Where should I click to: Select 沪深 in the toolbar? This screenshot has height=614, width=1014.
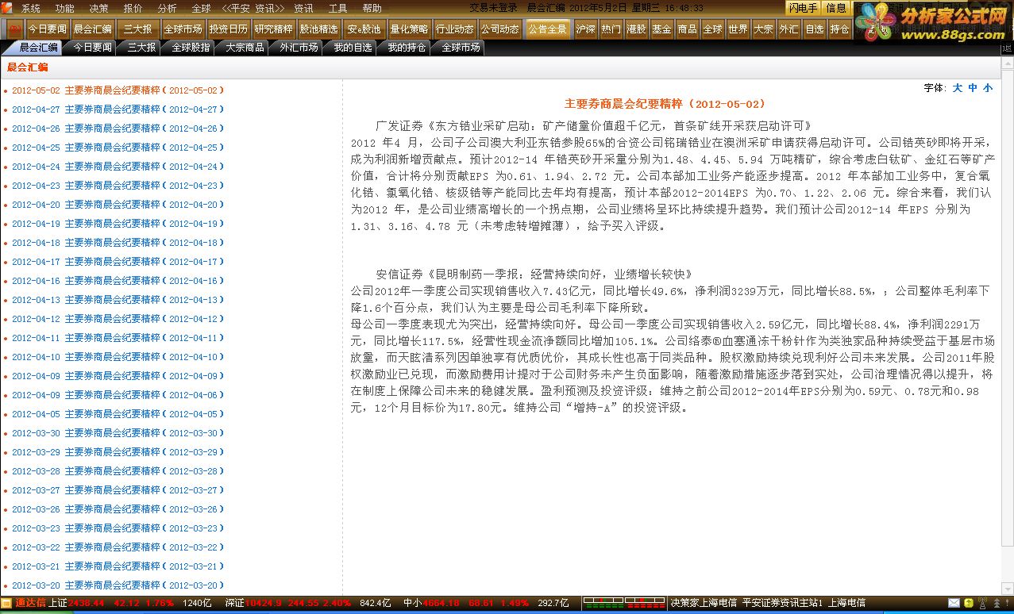[x=585, y=29]
